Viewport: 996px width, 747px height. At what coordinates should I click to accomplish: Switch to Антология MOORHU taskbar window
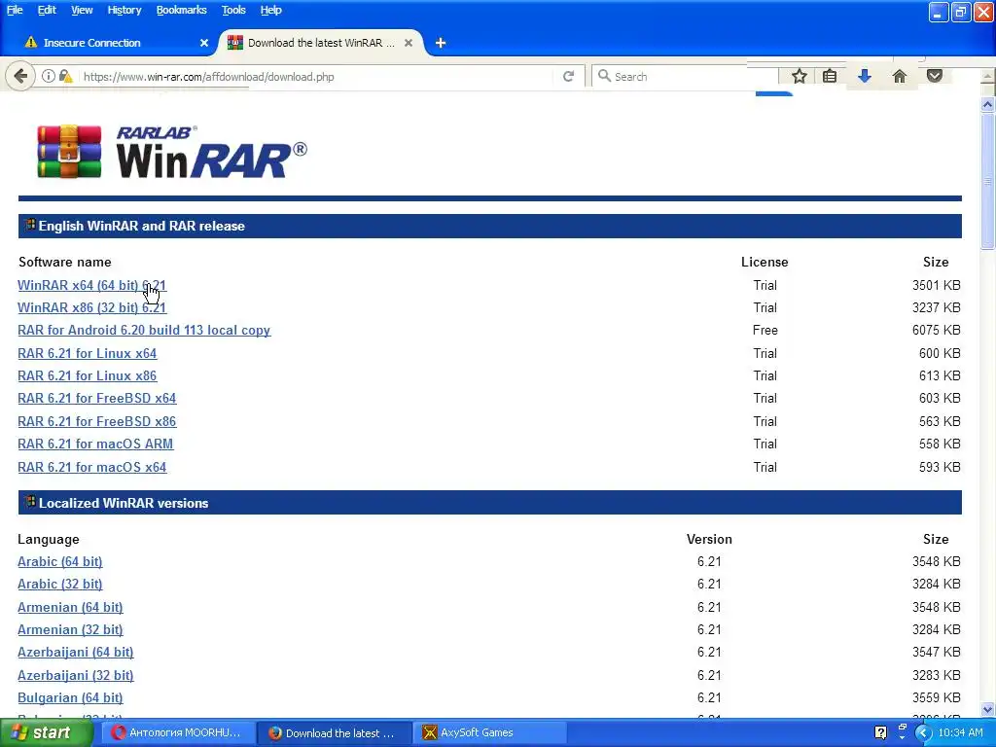click(x=177, y=733)
